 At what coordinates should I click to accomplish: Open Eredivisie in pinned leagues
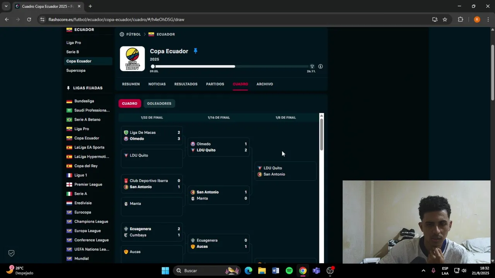83,203
